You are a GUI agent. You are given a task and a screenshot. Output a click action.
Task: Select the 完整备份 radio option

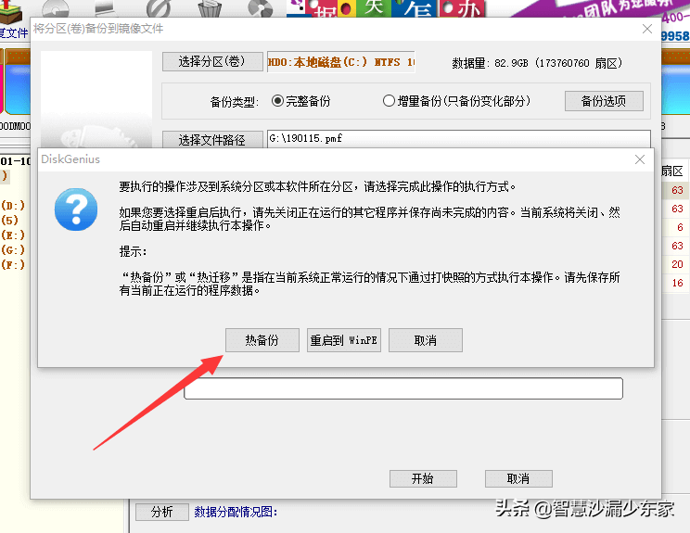tap(301, 101)
